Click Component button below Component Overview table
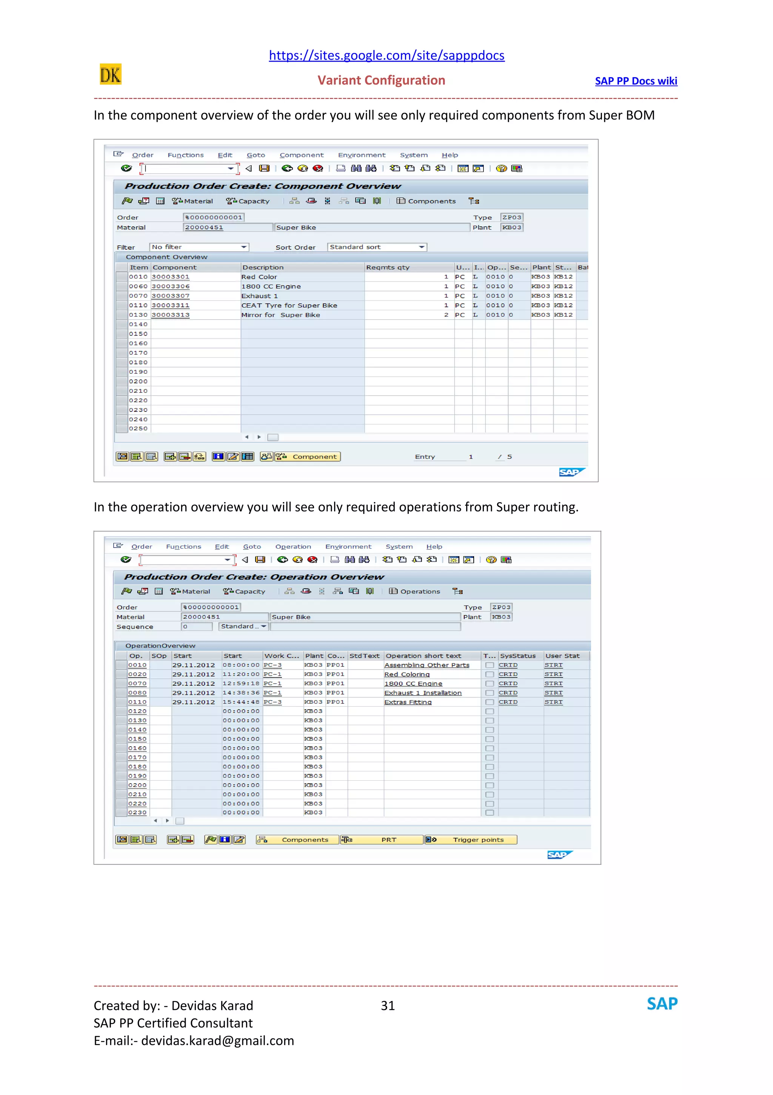This screenshot has height=1095, width=773. (x=308, y=456)
